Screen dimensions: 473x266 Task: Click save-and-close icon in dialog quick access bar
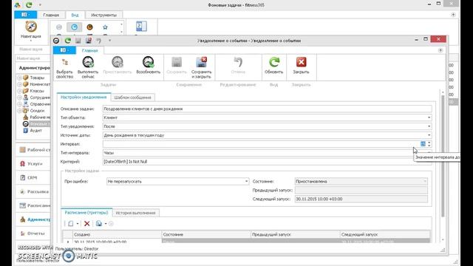(x=89, y=41)
